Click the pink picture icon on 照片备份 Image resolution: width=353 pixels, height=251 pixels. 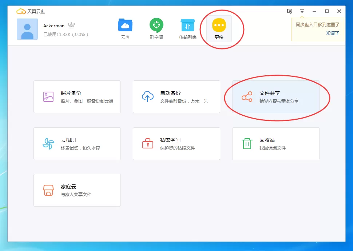pyautogui.click(x=48, y=97)
